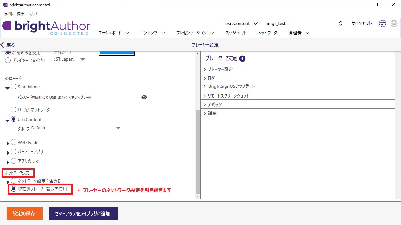
Task: Select the Standalone publish mode
Action: pos(14,87)
